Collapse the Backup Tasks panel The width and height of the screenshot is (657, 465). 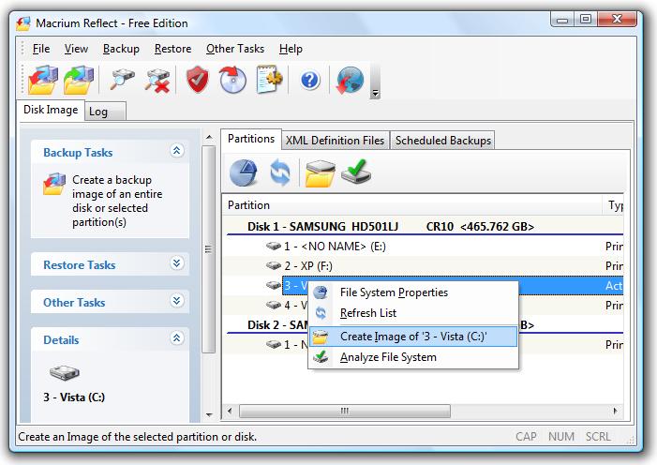(x=177, y=151)
